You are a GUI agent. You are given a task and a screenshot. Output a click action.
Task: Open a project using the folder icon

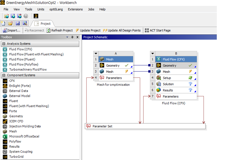coord(10,23)
